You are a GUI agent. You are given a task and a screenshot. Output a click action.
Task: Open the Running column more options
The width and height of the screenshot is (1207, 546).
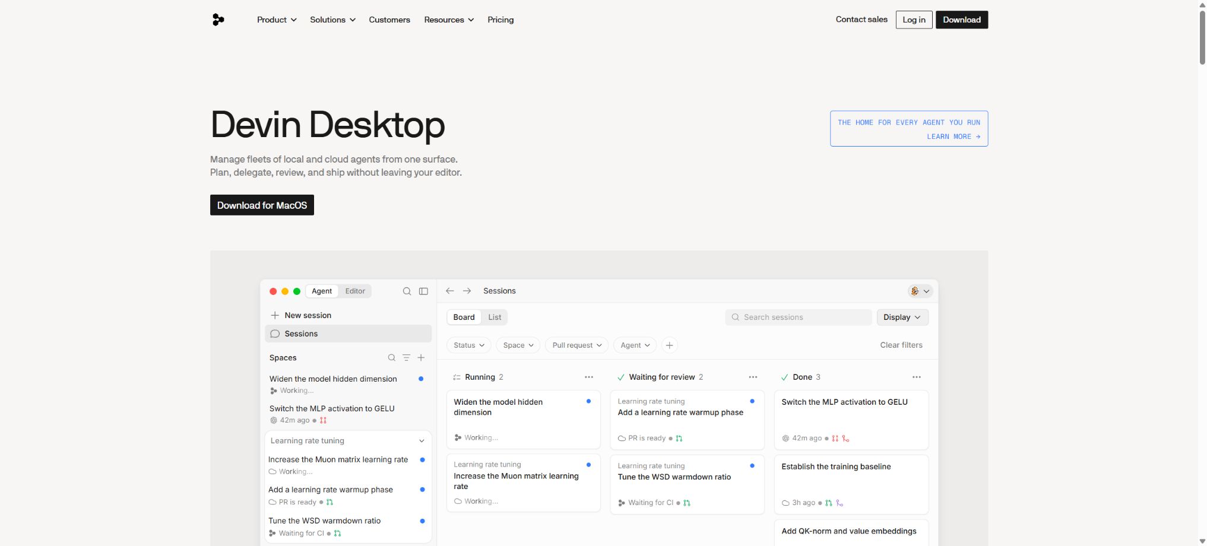tap(589, 377)
